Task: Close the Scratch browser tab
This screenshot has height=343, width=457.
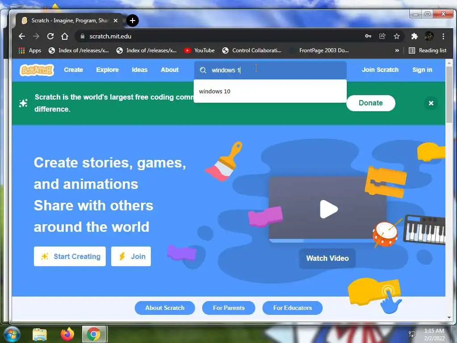Action: tap(116, 21)
